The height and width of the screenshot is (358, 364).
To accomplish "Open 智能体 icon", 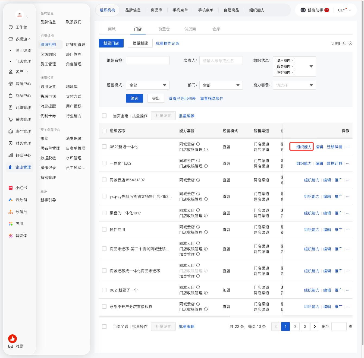I will 11,236.
